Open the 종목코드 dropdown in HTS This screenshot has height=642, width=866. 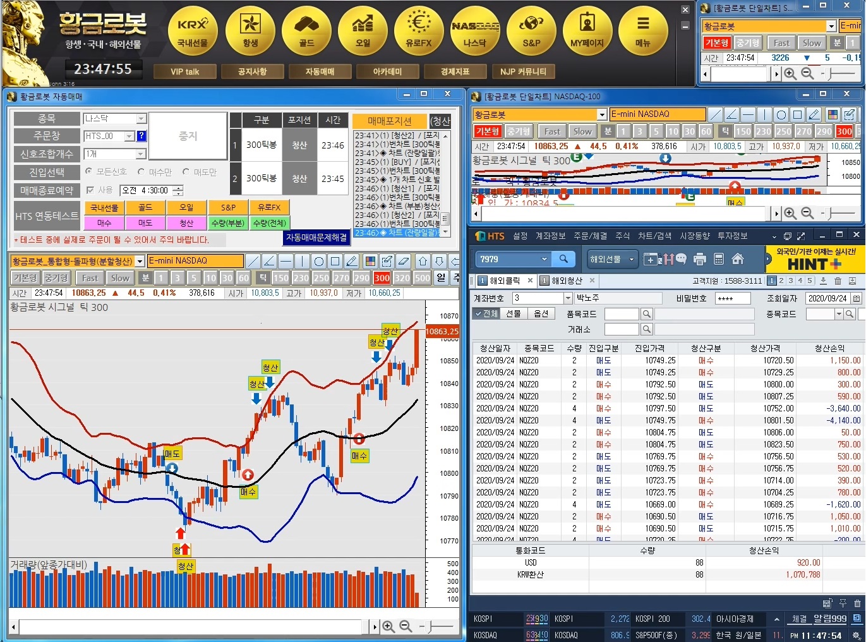(839, 314)
